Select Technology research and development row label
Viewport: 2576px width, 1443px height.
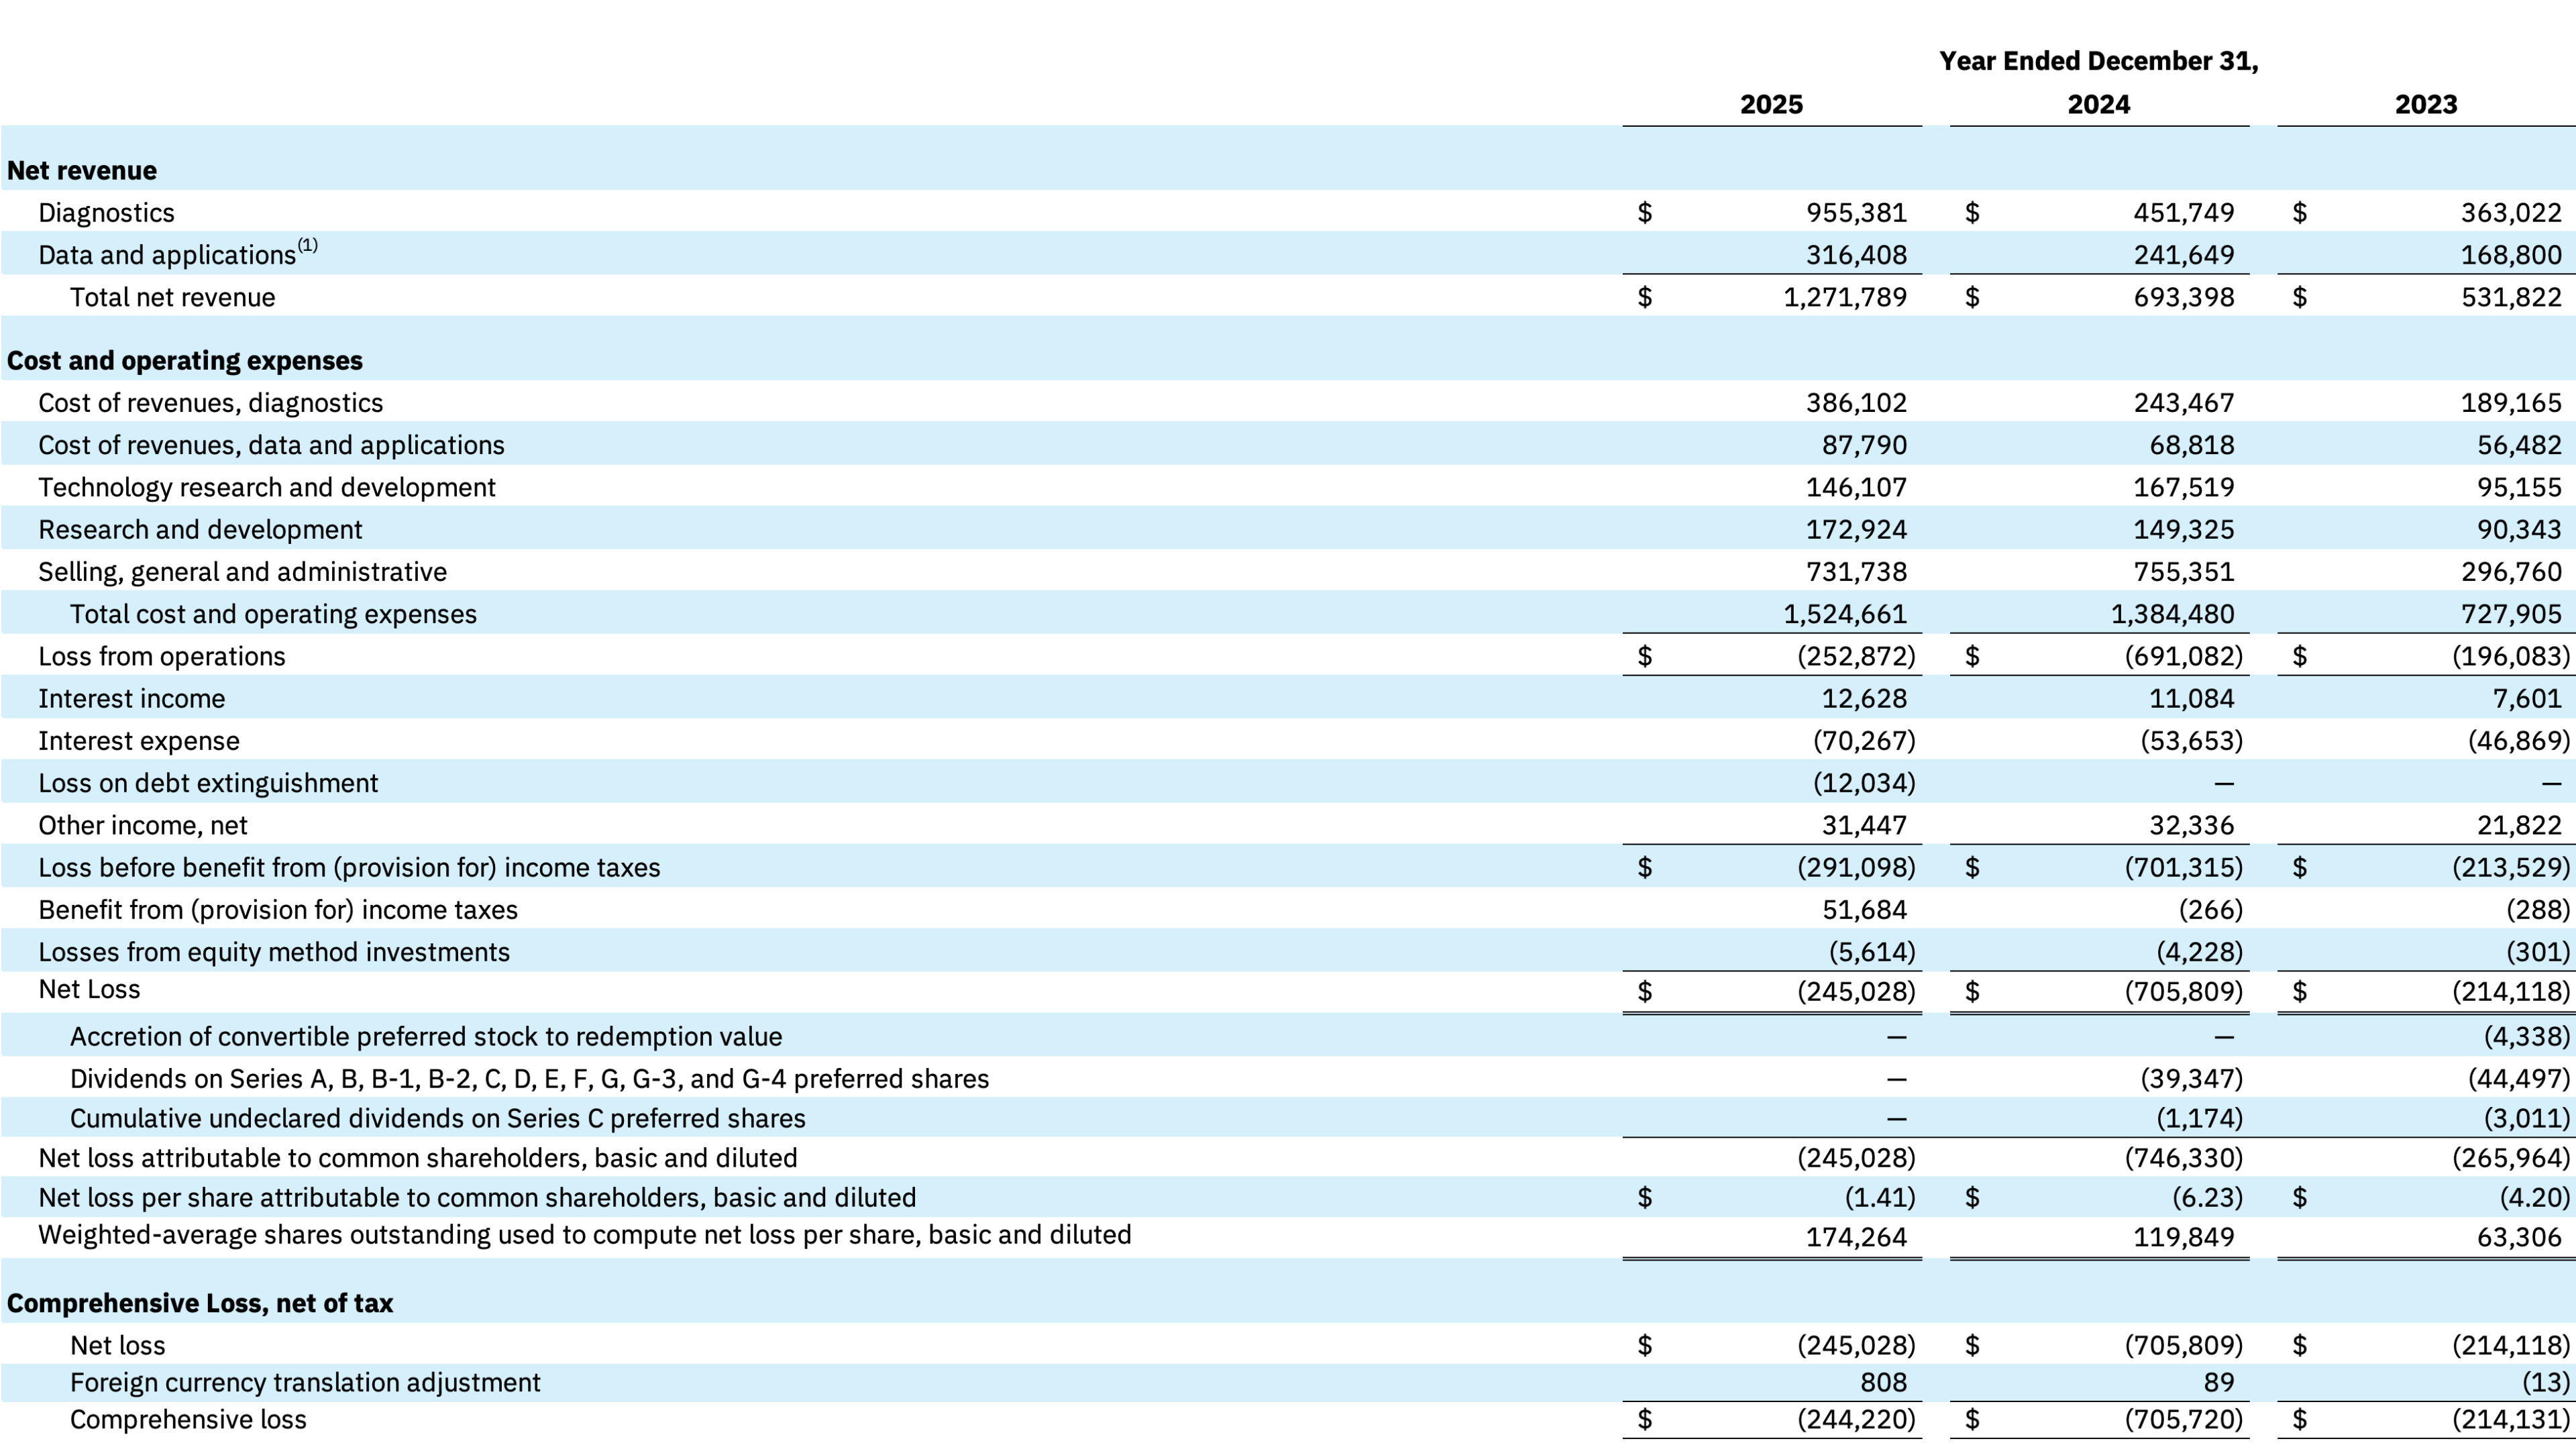point(267,488)
